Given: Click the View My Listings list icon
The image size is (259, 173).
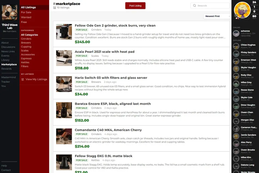Looking at the screenshot, I should point(23,79).
